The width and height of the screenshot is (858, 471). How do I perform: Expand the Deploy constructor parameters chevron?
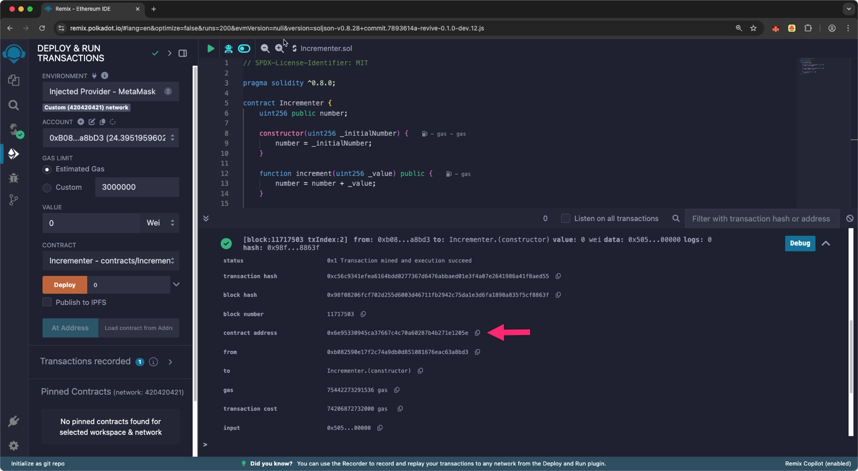coord(176,285)
